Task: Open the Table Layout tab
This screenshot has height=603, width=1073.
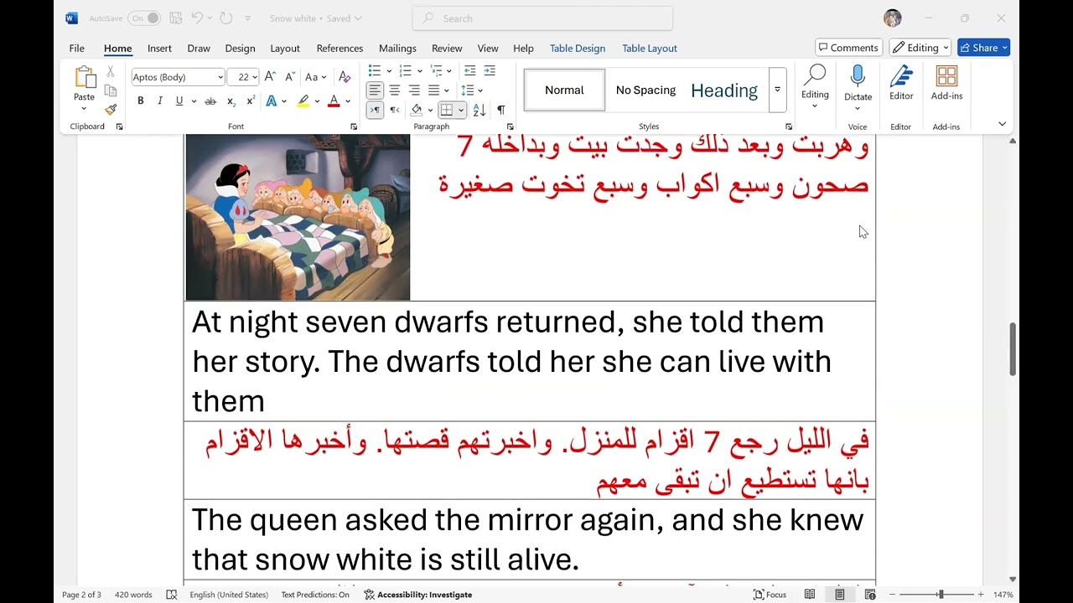Action: point(650,48)
